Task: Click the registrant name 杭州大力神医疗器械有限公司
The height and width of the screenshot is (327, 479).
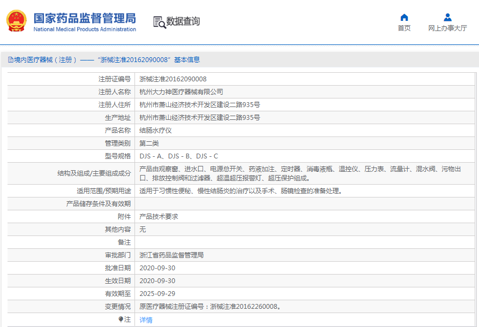Action: [181, 92]
